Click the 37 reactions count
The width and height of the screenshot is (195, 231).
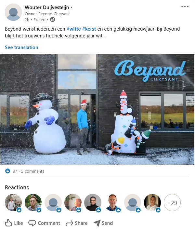tap(15, 171)
